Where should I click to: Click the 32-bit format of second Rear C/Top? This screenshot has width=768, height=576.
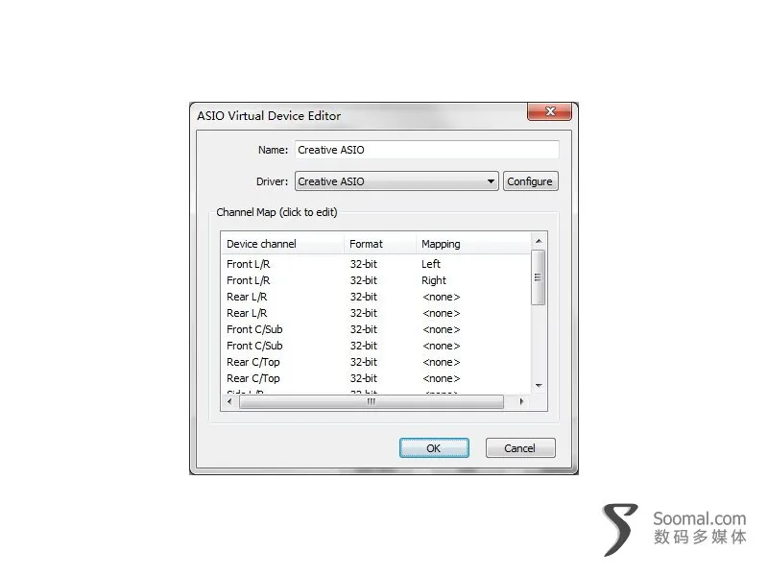coord(364,378)
